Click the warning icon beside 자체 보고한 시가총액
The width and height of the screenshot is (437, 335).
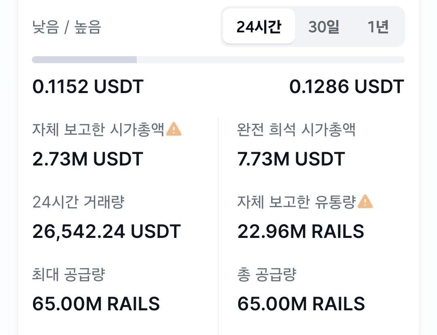174,129
